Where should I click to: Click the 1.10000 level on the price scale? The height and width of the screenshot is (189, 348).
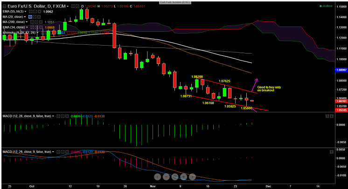point(341,59)
